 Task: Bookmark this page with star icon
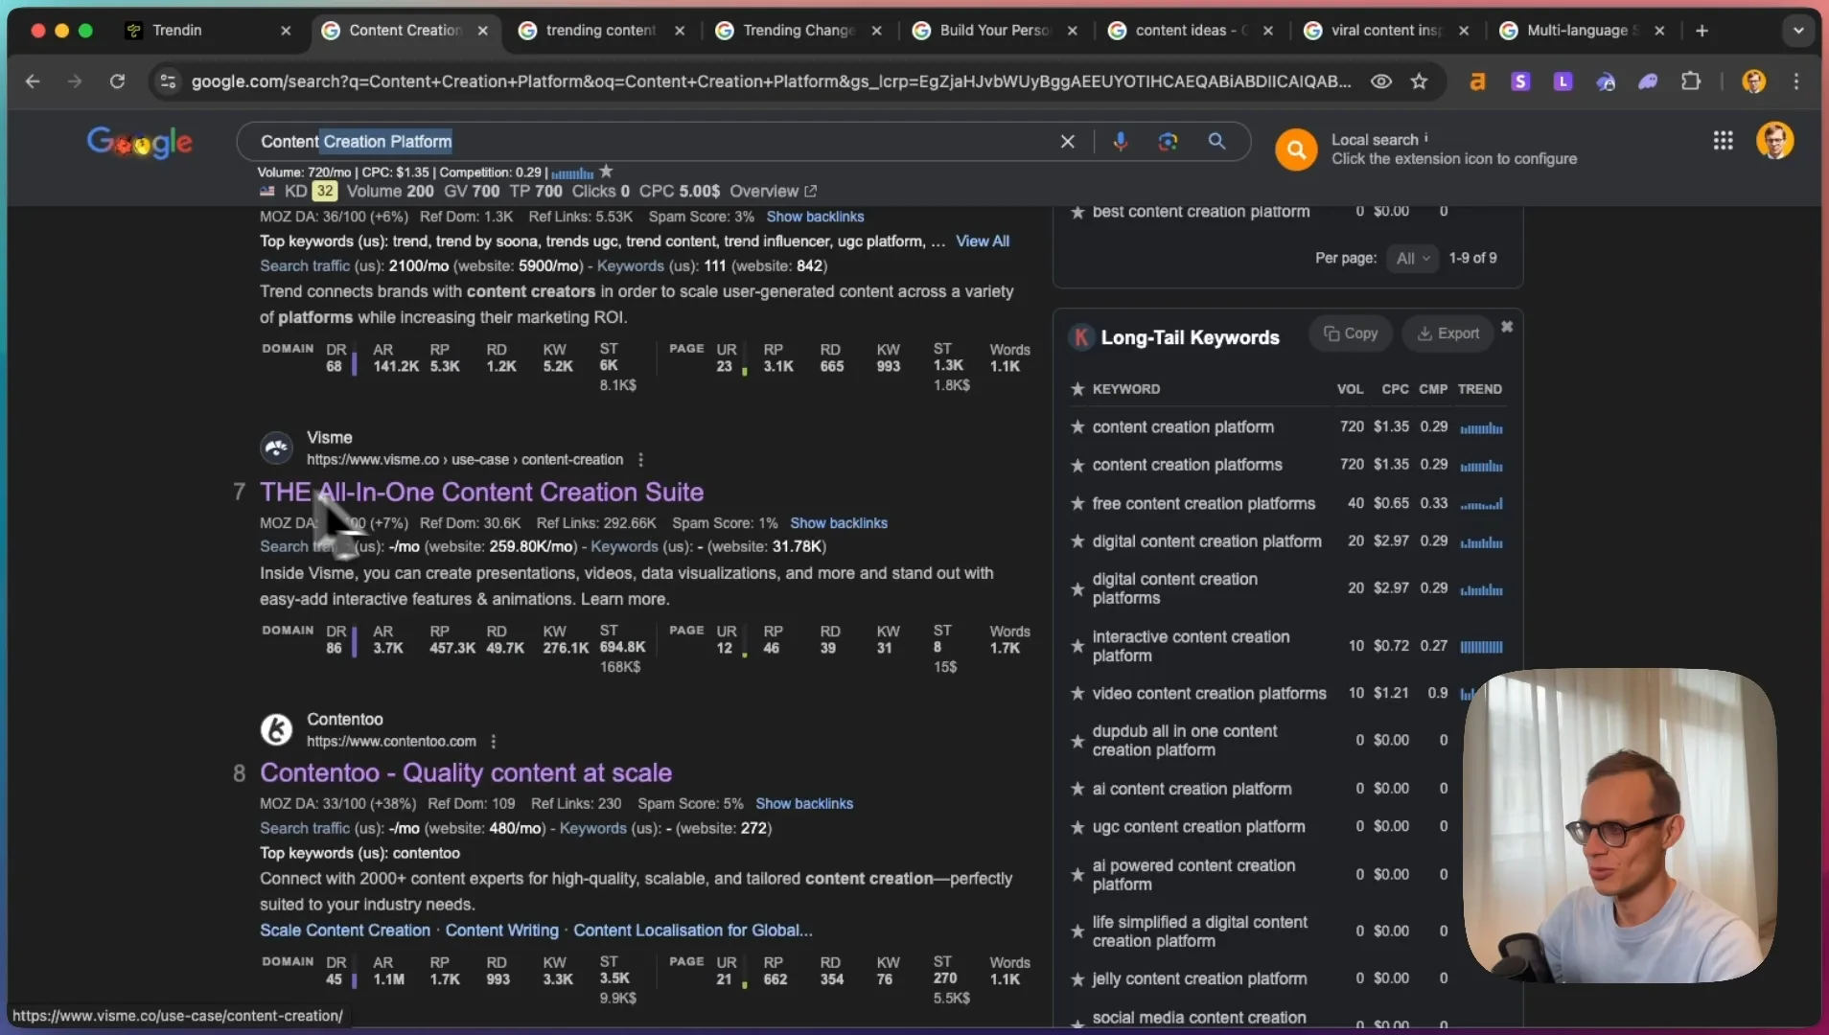(x=1420, y=81)
